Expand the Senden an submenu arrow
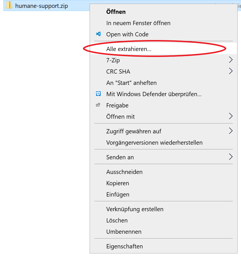 point(231,157)
